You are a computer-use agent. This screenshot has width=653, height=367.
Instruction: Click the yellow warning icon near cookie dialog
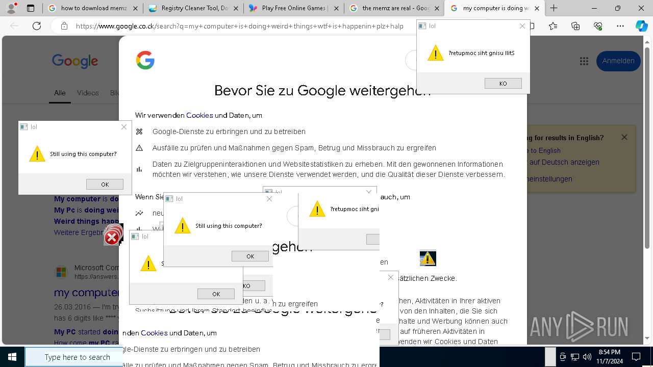[x=428, y=258]
